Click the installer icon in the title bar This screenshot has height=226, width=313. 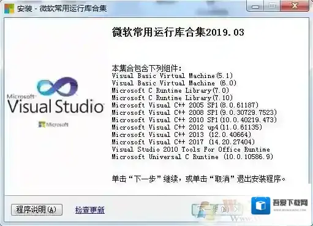[x=9, y=9]
